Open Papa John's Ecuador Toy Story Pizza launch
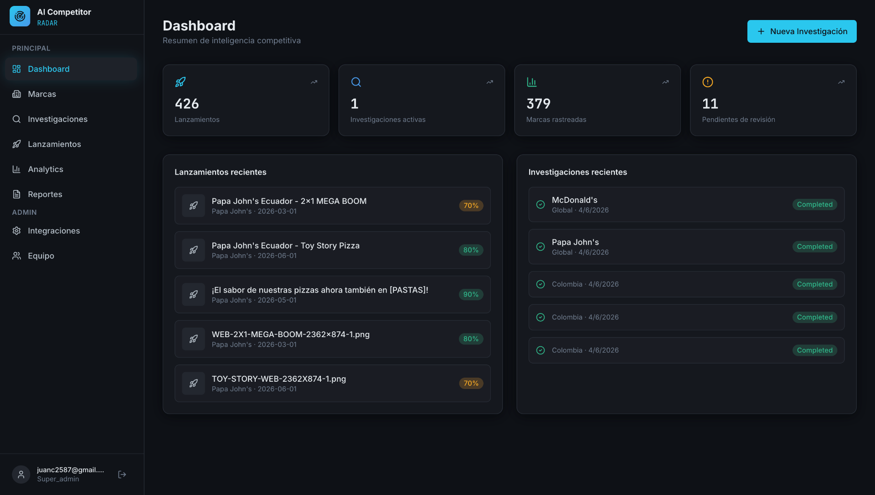This screenshot has width=875, height=495. (x=333, y=250)
